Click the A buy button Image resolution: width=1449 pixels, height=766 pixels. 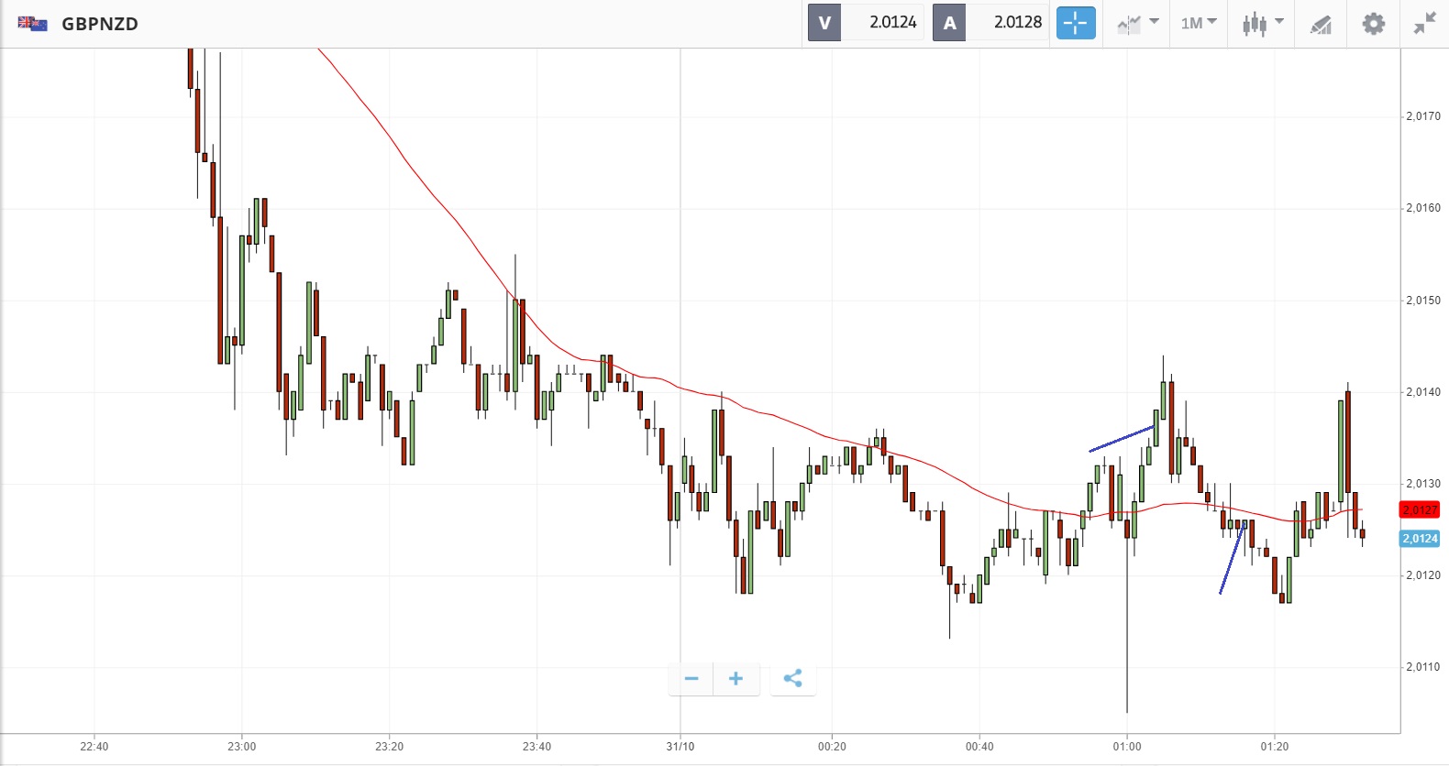point(949,23)
